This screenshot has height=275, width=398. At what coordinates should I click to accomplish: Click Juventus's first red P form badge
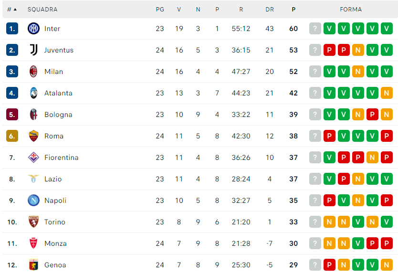tap(329, 50)
